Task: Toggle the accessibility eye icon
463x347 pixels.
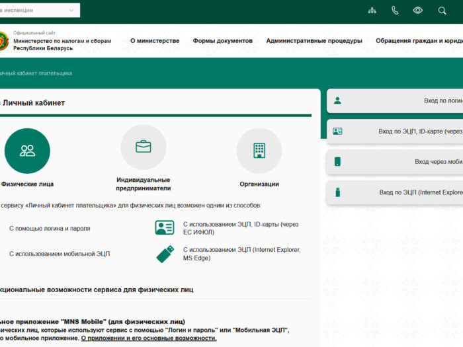Action: [x=418, y=11]
